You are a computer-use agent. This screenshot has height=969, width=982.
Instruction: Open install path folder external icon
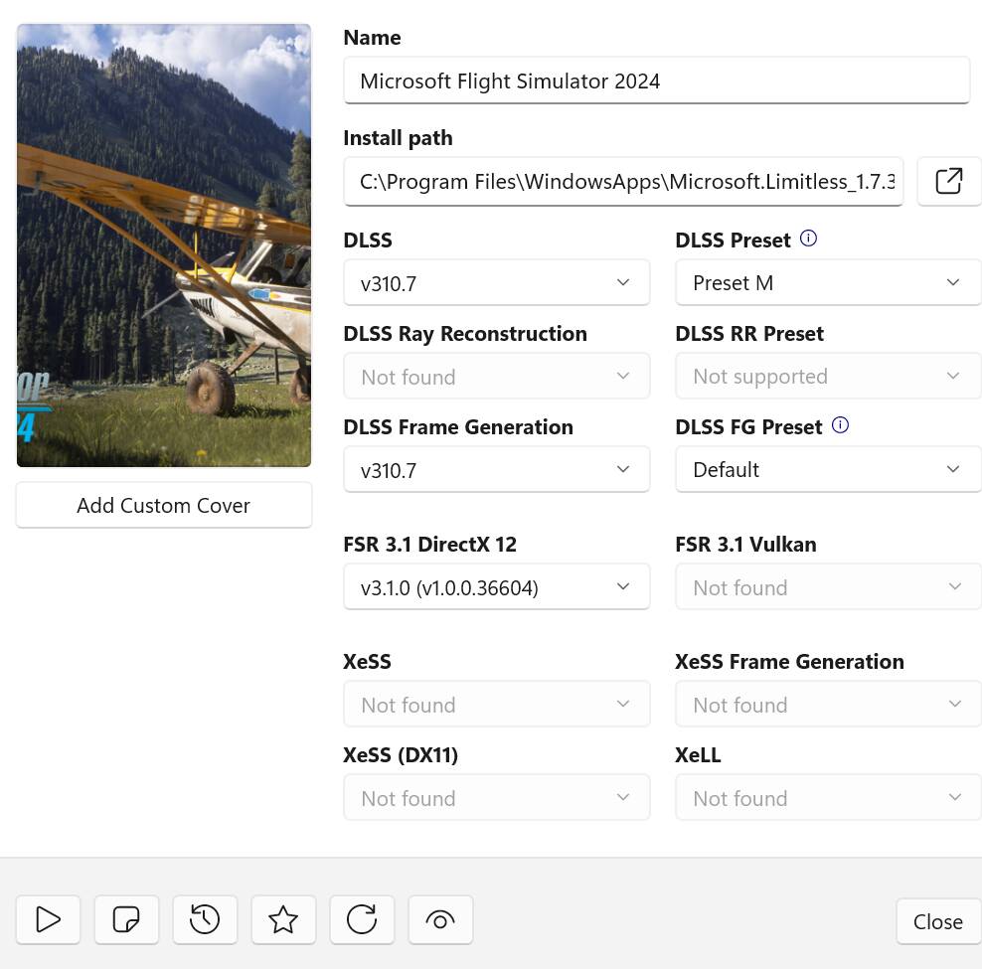[x=948, y=181]
